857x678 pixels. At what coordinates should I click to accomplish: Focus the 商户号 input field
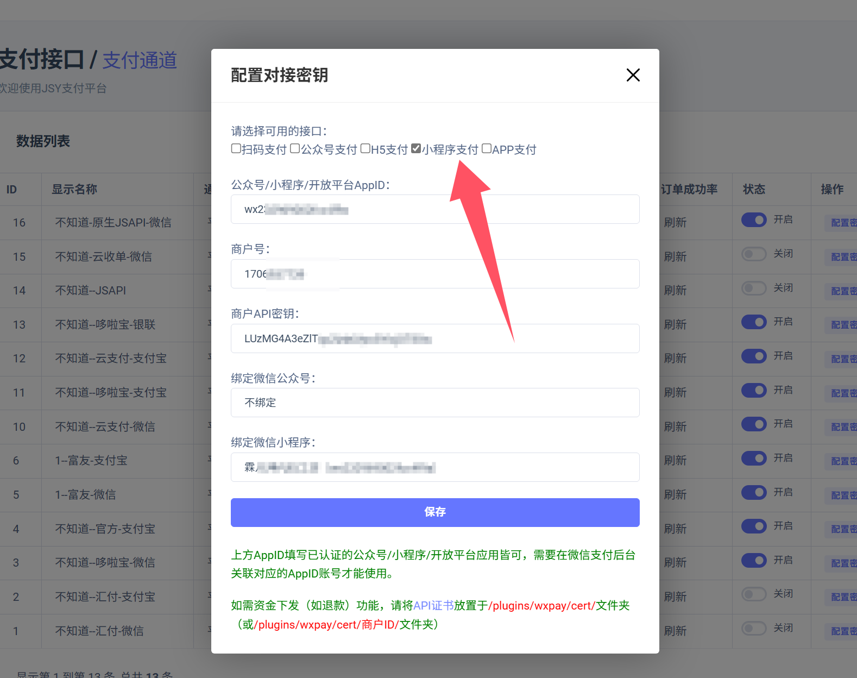[x=434, y=274]
